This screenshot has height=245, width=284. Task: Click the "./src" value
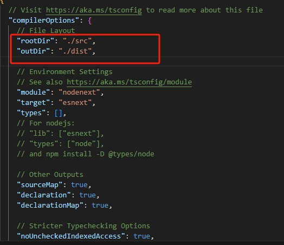pyautogui.click(x=77, y=41)
